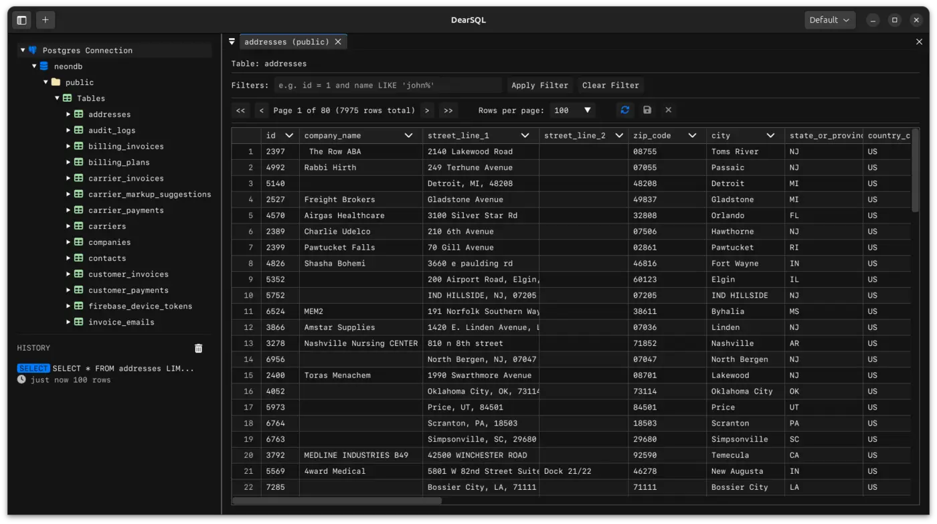Open the id column header dropdown
The image size is (937, 524).
(290, 135)
